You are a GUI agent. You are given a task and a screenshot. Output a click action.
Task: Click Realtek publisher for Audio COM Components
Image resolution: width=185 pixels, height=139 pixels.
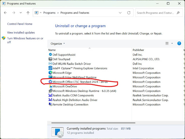151,95
